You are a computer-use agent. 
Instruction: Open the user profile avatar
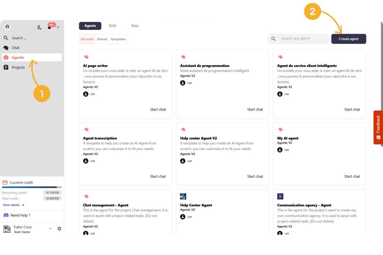pos(7,27)
